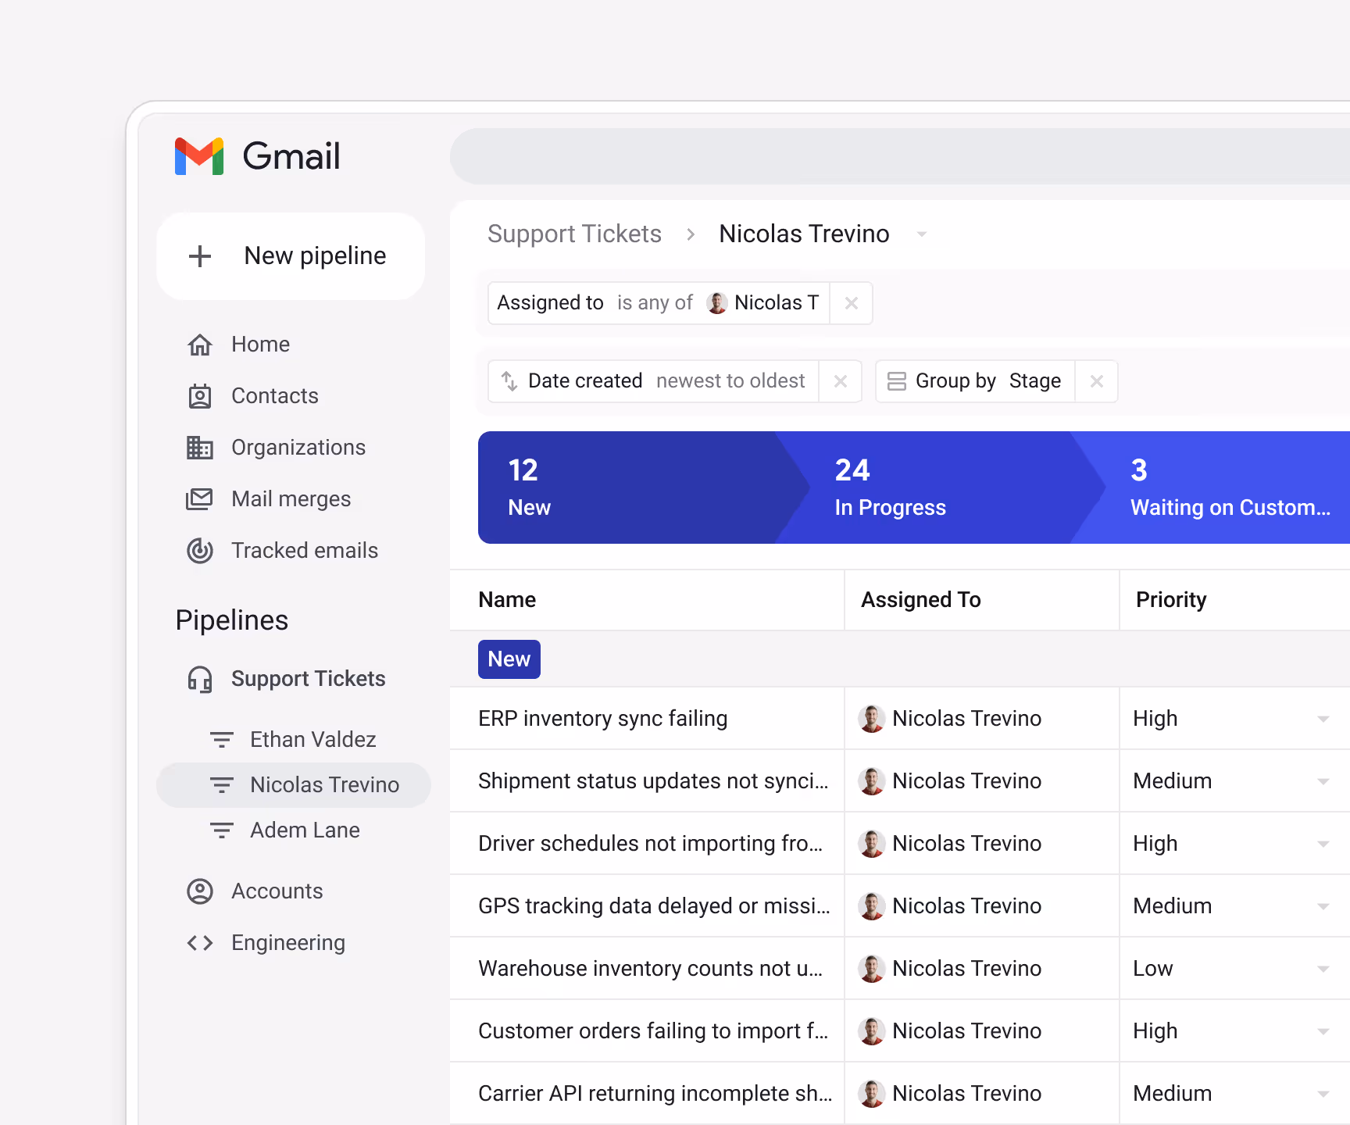1350x1125 pixels.
Task: Click the Contacts badge icon
Action: pos(200,396)
